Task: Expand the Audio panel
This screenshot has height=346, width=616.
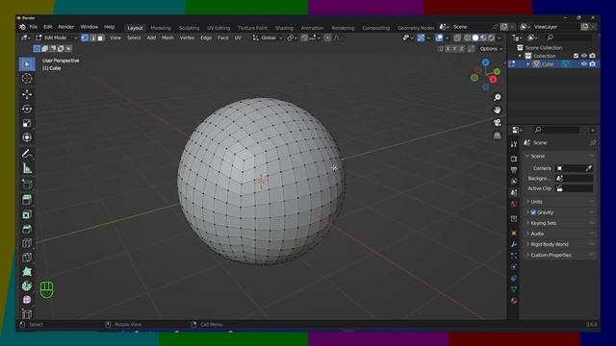Action: [x=537, y=234]
